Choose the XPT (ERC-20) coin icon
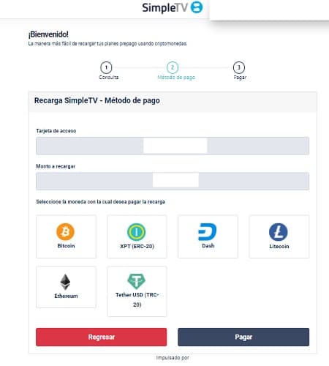The height and width of the screenshot is (366, 329). click(x=137, y=232)
